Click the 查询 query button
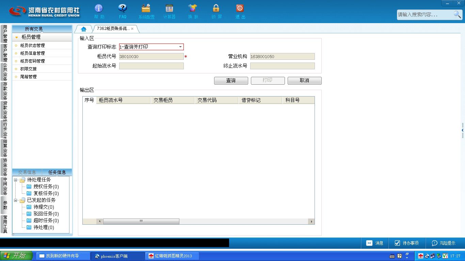The height and width of the screenshot is (261, 465). point(231,81)
